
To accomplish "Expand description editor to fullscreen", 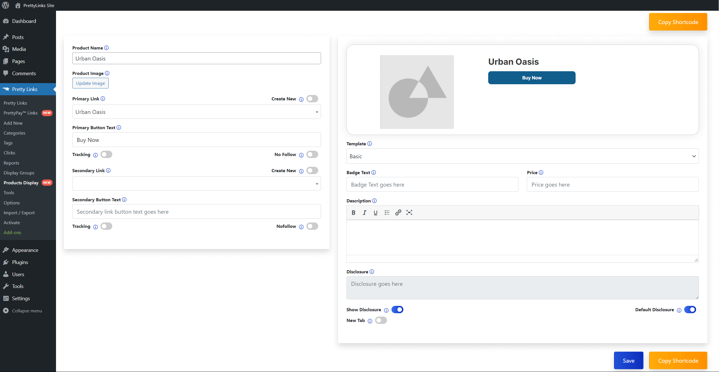I will (x=409, y=213).
